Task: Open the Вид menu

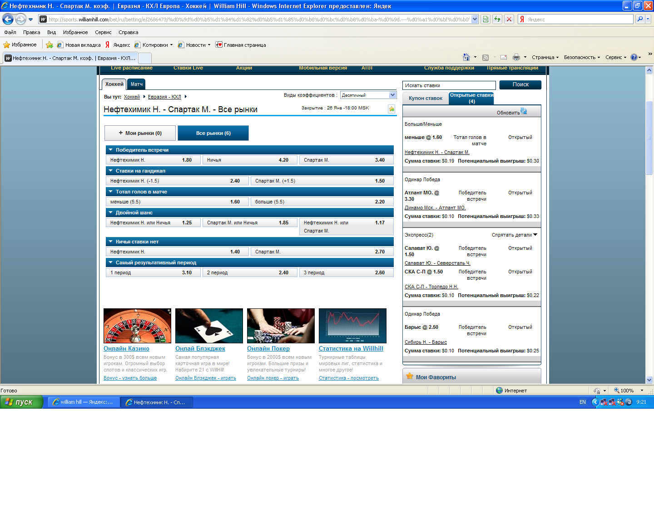Action: pyautogui.click(x=51, y=32)
